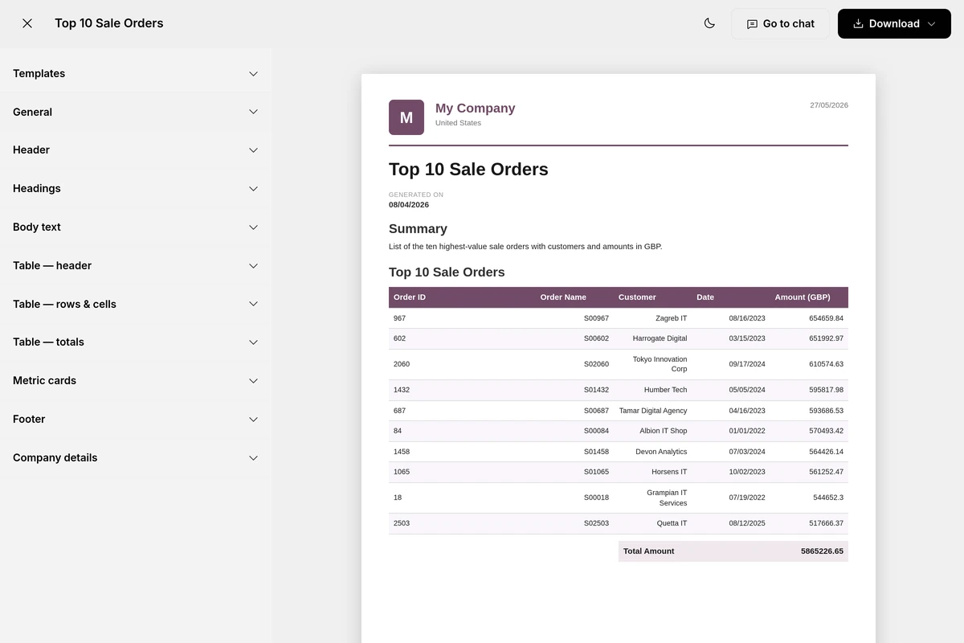
Task: Click the amount 654659.84
Action: 826,318
